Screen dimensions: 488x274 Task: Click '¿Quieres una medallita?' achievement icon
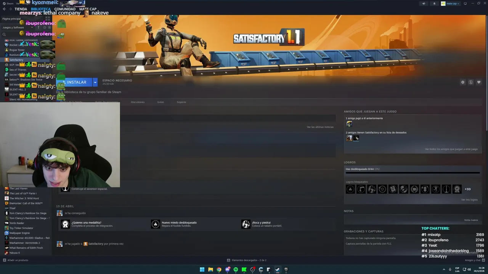pyautogui.click(x=65, y=224)
